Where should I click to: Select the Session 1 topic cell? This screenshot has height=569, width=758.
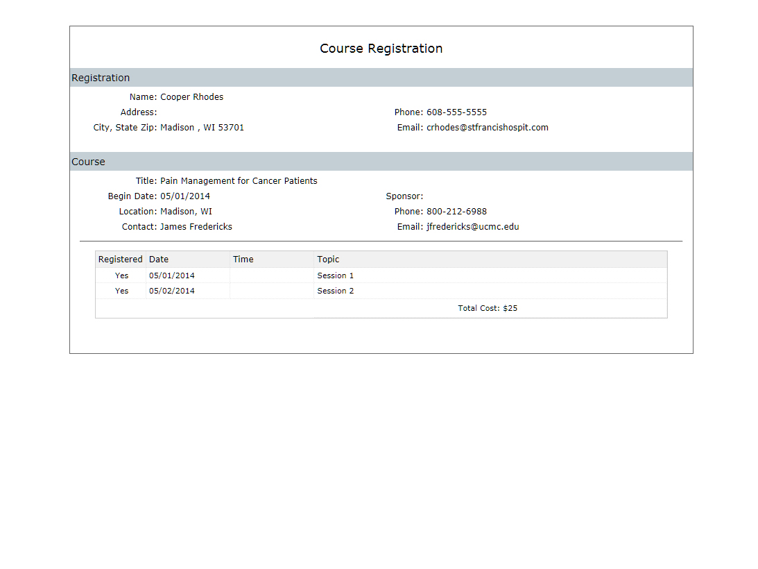pos(336,275)
